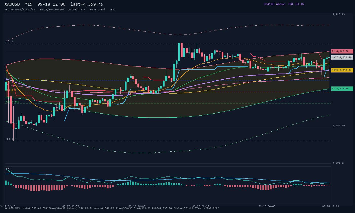Click the 'MRC R1-R2' status at top right

pyautogui.click(x=296, y=4)
